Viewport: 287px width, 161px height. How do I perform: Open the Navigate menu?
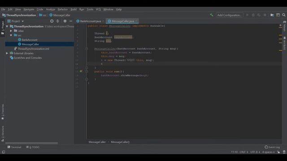click(x=29, y=9)
